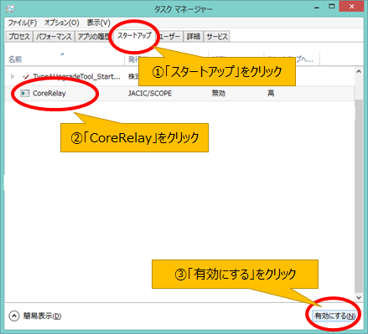
Task: Minimize the タスク マネージャー window
Action: point(317,8)
